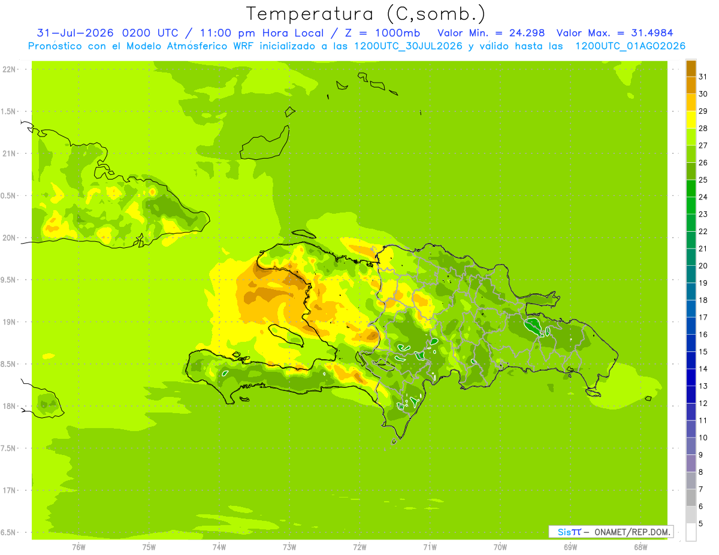The height and width of the screenshot is (555, 719).
Task: Click the color scale label "29"
Action: pos(703,111)
